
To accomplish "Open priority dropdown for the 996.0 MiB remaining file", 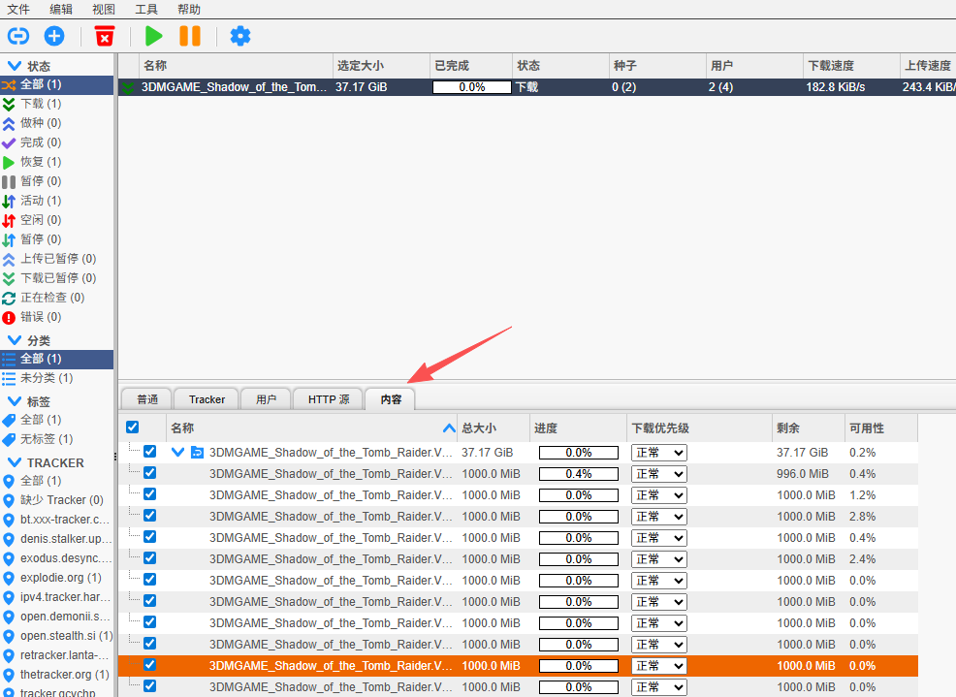I will click(x=659, y=474).
